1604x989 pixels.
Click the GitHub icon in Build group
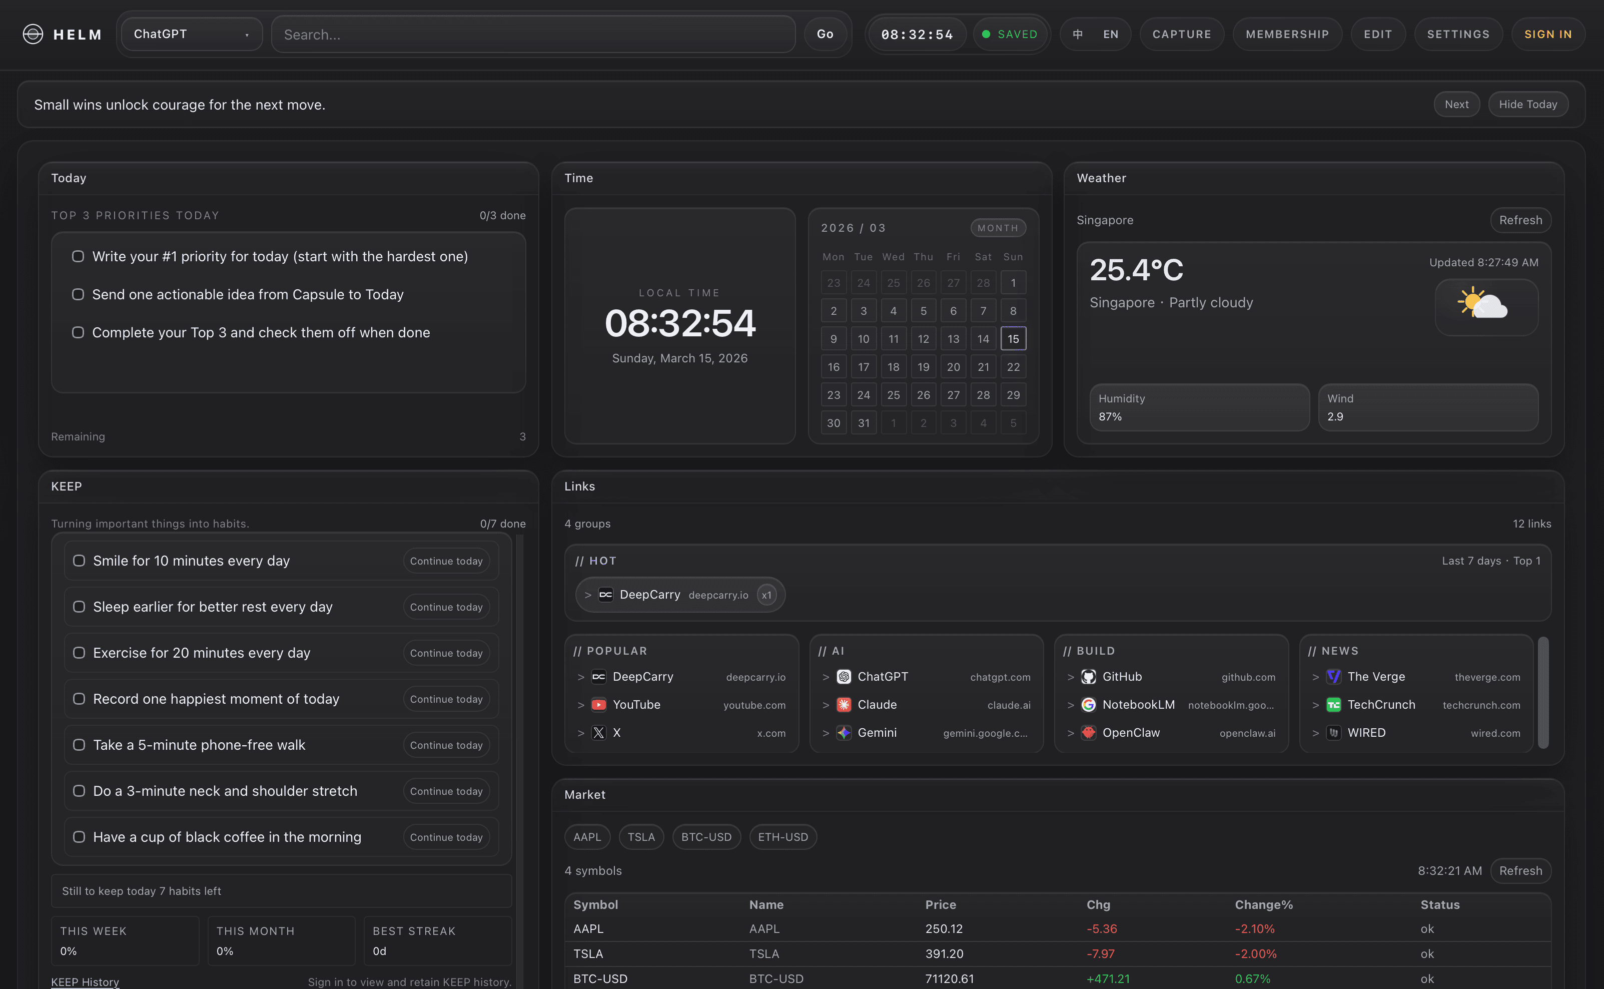pyautogui.click(x=1088, y=676)
